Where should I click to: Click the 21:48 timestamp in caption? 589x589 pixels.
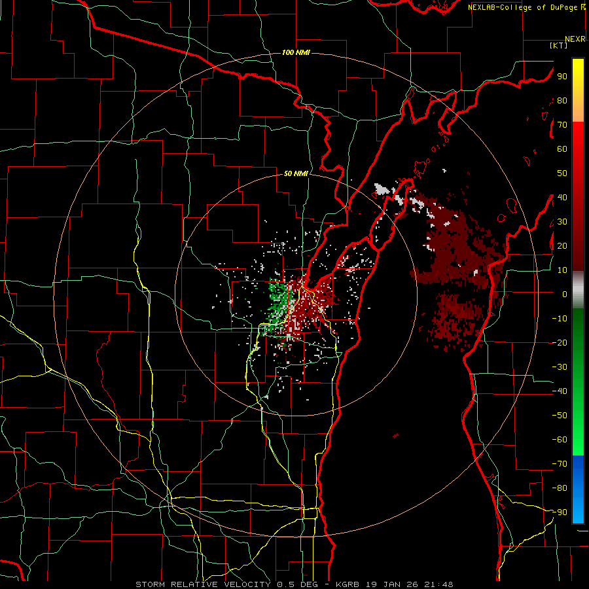tap(438, 584)
